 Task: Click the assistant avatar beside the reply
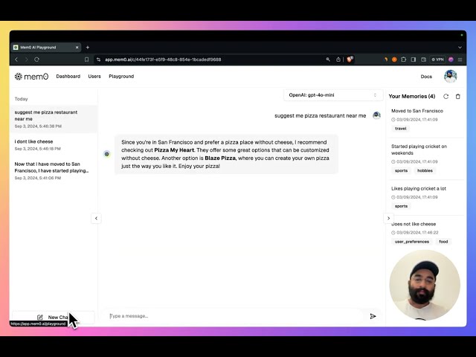pos(107,154)
